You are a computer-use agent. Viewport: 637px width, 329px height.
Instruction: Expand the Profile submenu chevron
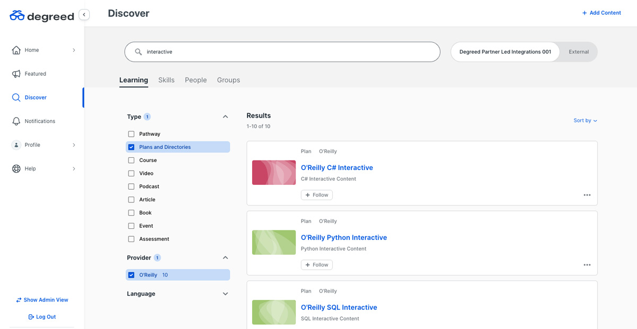74,145
